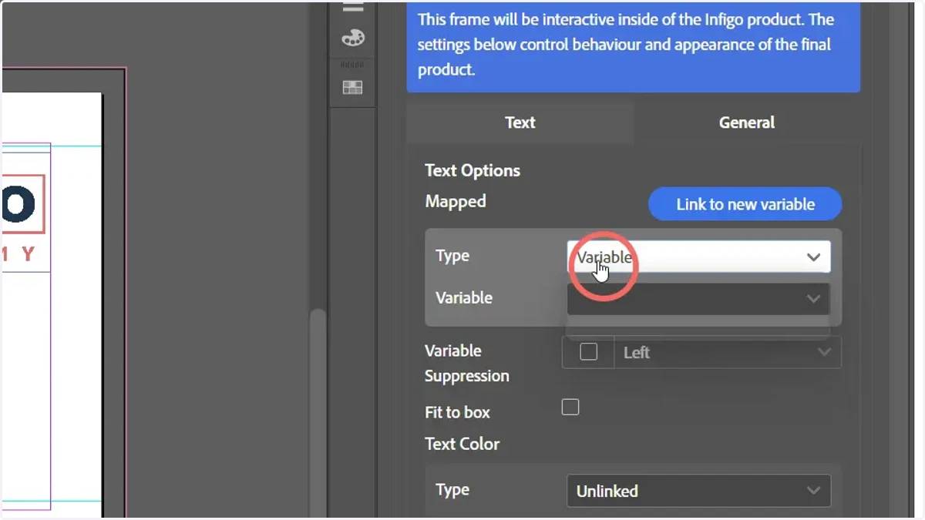Open the empty Variable dropdown
The width and height of the screenshot is (925, 520).
point(699,298)
